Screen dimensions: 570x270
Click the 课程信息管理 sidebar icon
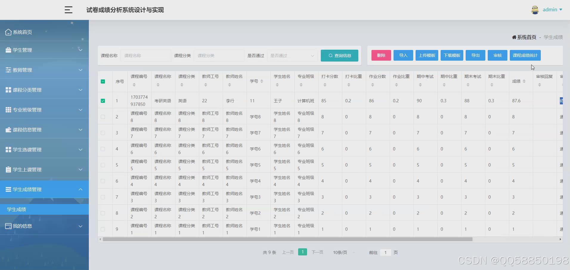8,130
